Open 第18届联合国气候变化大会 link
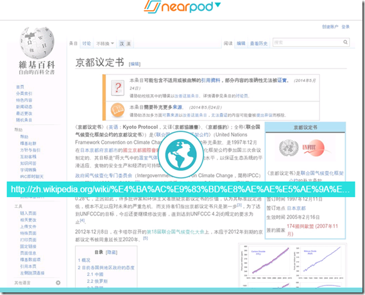Viewport: 365px width, 295px height. point(175,232)
